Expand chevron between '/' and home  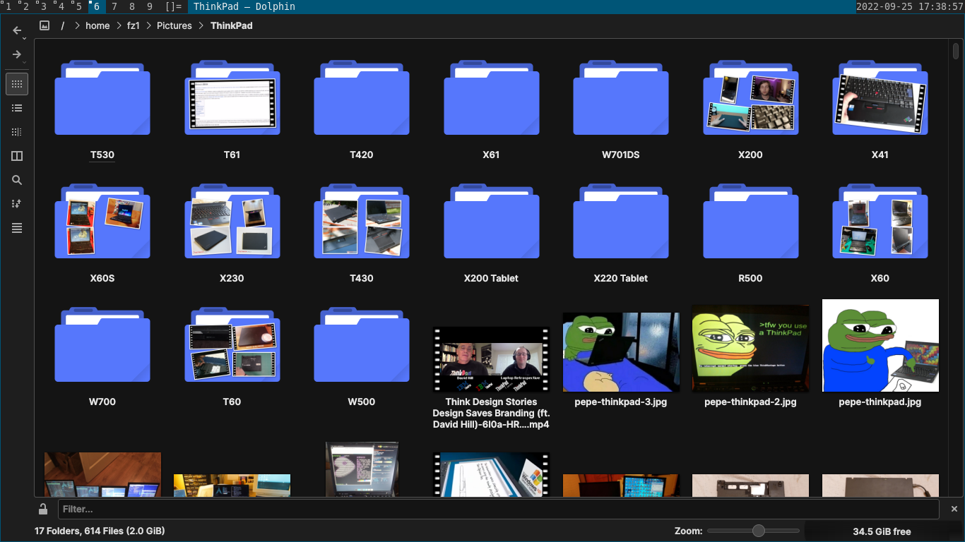pos(76,25)
